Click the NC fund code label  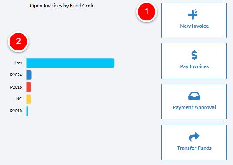click(19, 99)
